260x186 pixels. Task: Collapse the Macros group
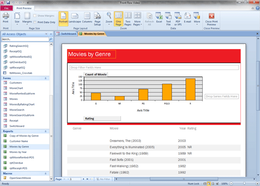45,173
